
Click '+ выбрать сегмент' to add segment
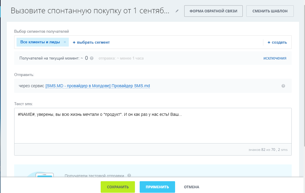tap(91, 42)
